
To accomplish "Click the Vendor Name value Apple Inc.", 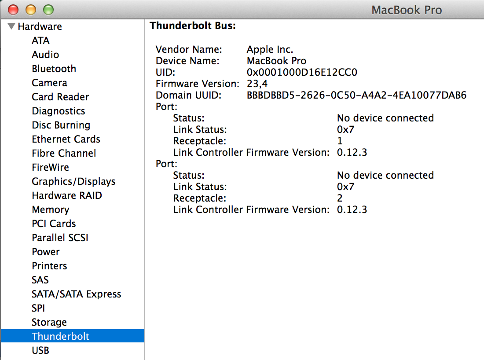I will (x=270, y=49).
